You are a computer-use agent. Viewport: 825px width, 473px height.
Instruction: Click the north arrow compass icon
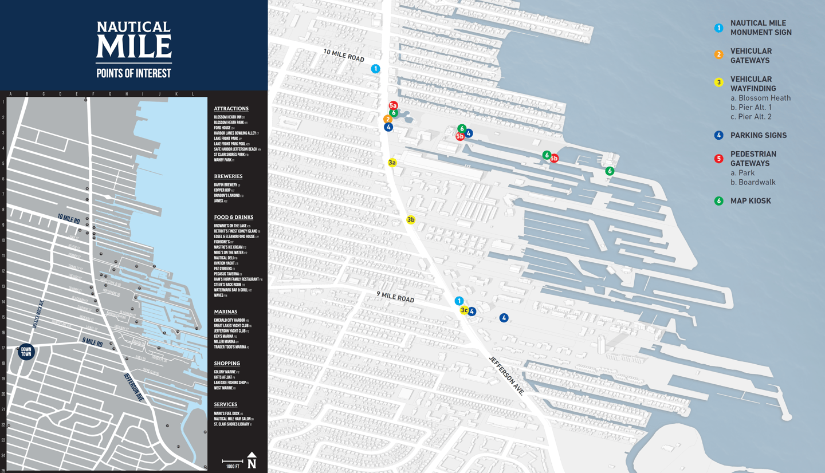pyautogui.click(x=251, y=460)
